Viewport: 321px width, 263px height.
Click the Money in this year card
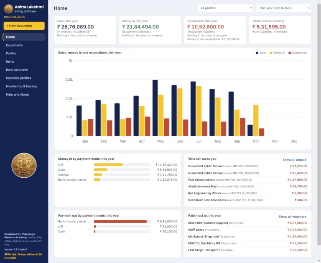150,30
